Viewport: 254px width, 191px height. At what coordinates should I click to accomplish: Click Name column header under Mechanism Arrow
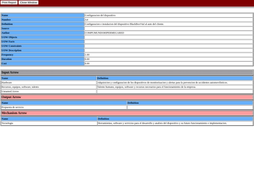49,119
